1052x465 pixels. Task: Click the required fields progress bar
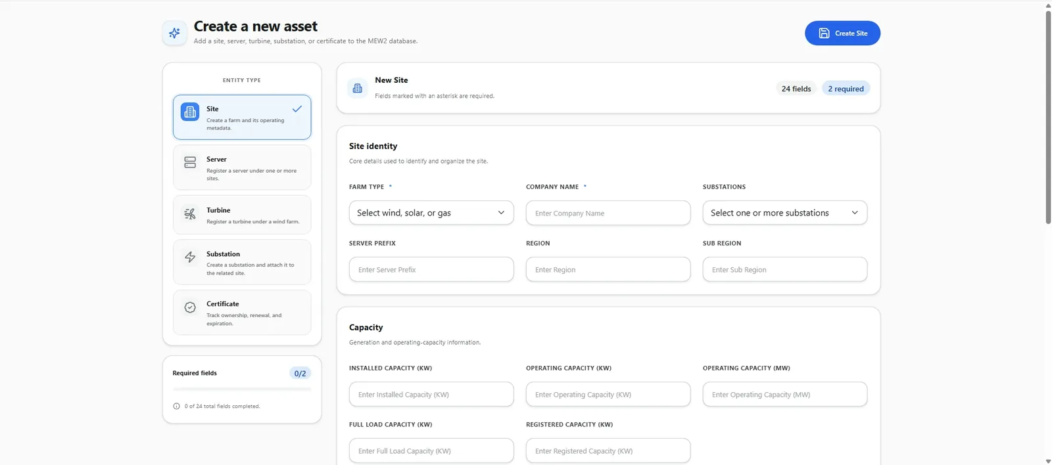(x=242, y=389)
